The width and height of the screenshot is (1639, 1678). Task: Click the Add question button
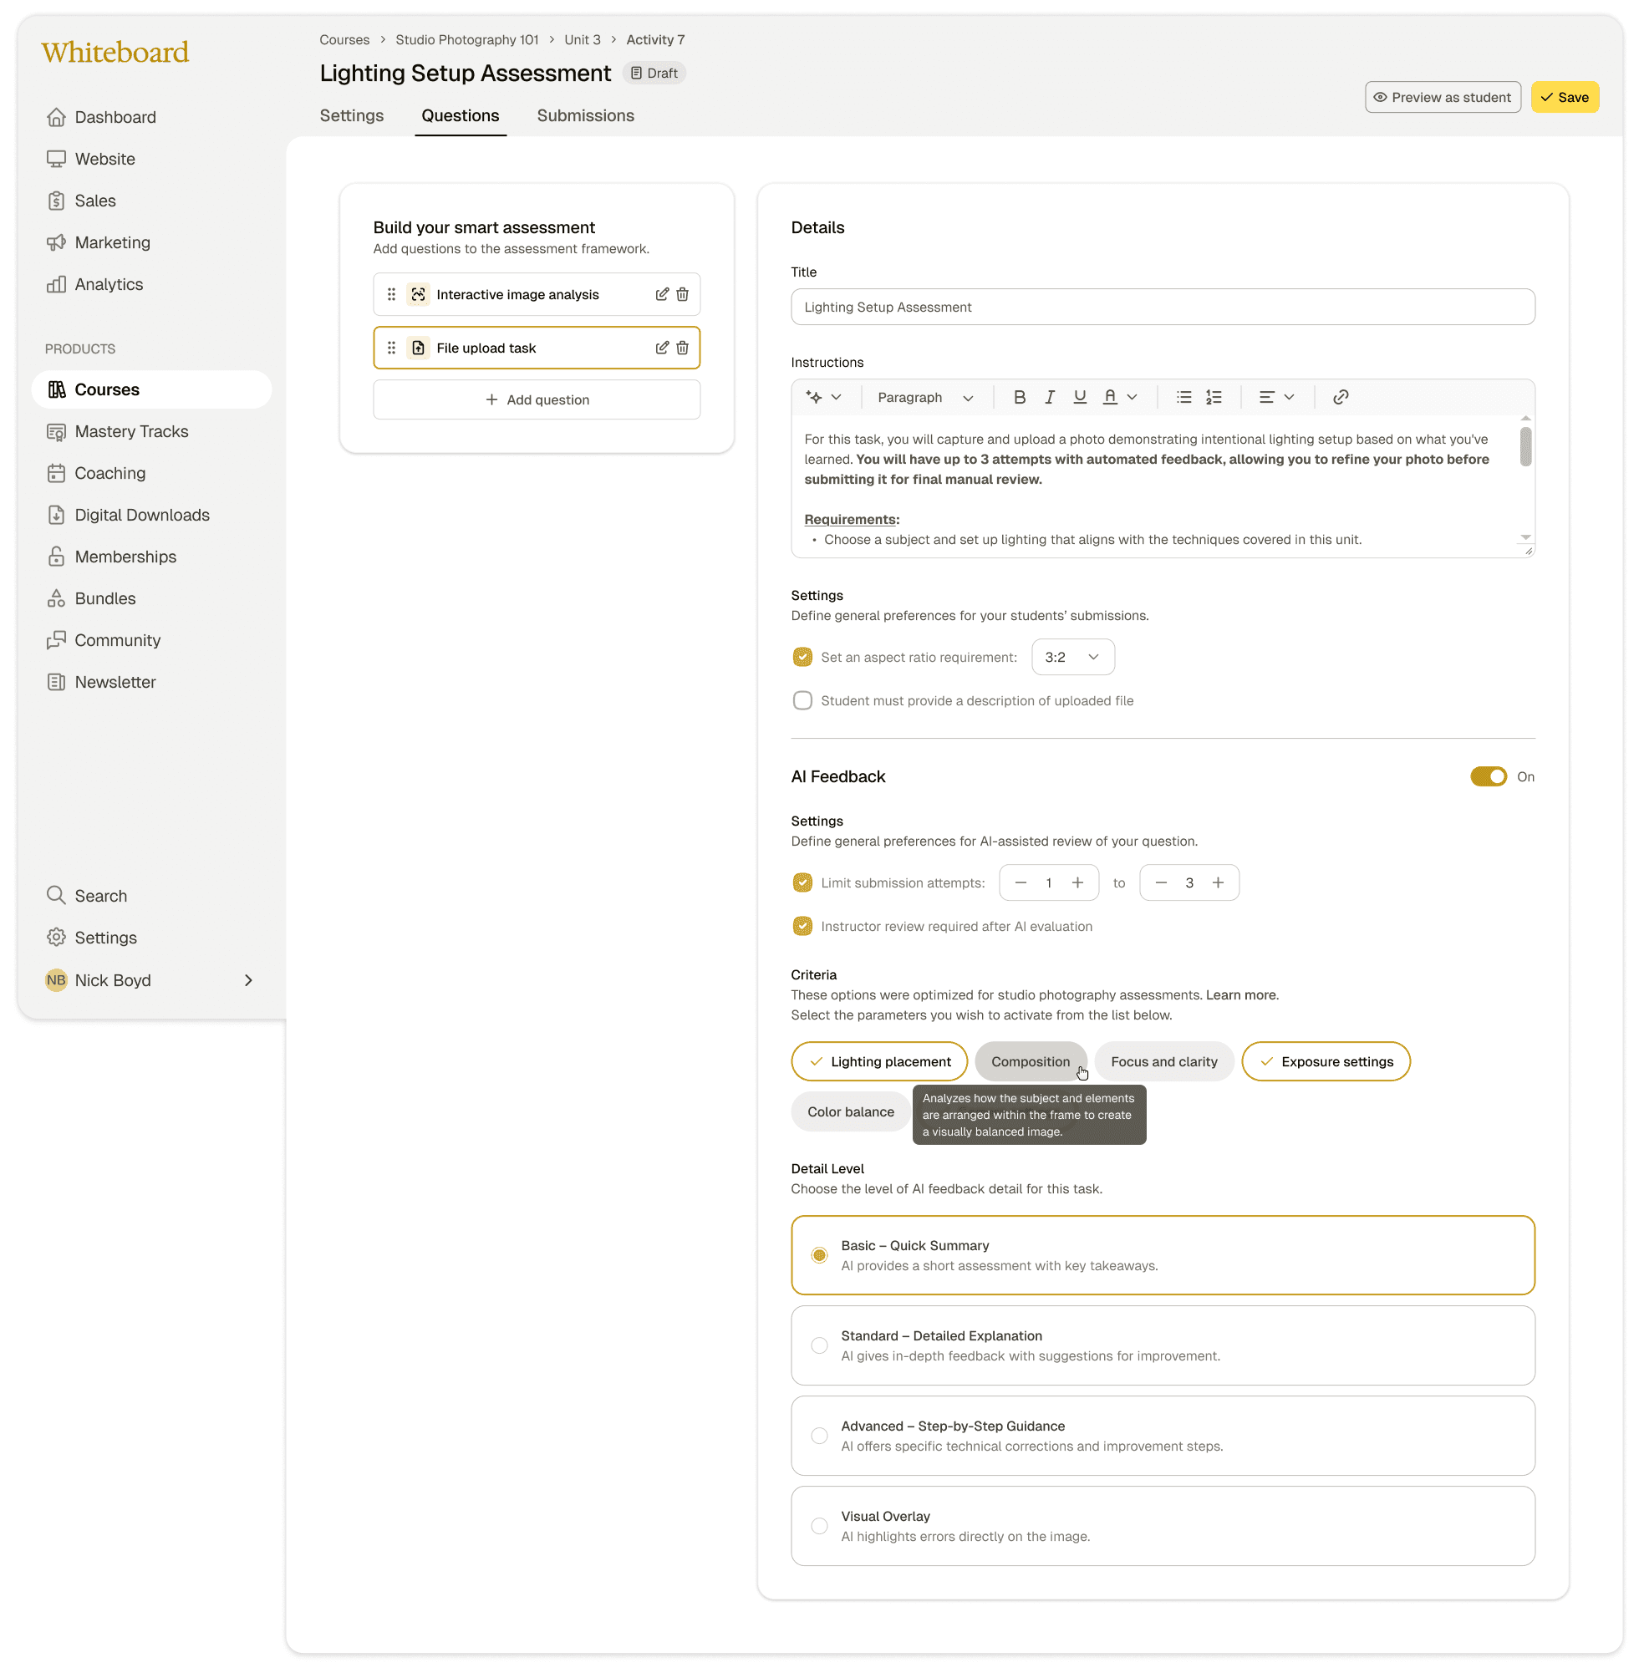[x=537, y=400]
